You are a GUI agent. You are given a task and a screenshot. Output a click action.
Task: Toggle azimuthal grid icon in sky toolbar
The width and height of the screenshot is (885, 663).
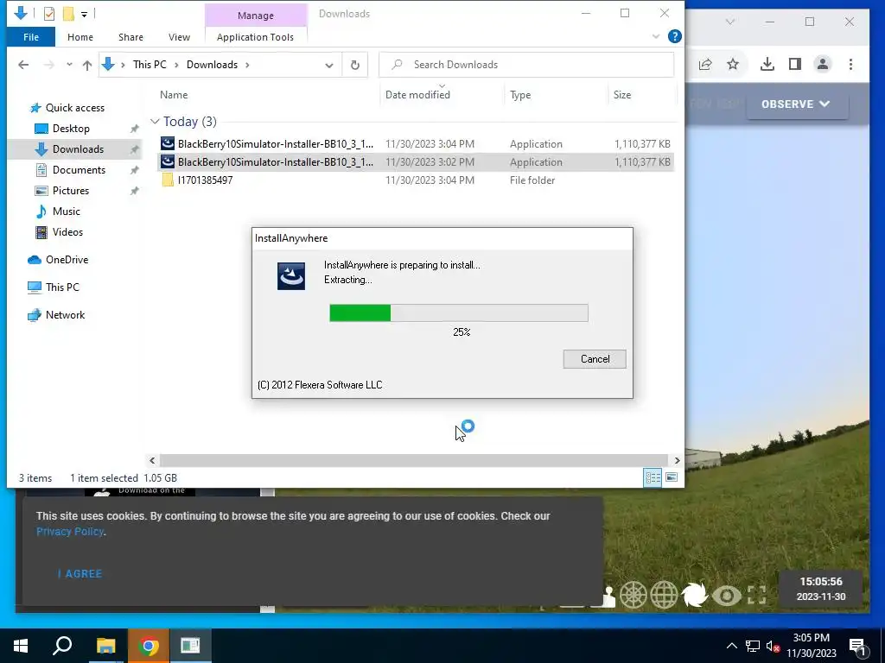pos(633,595)
